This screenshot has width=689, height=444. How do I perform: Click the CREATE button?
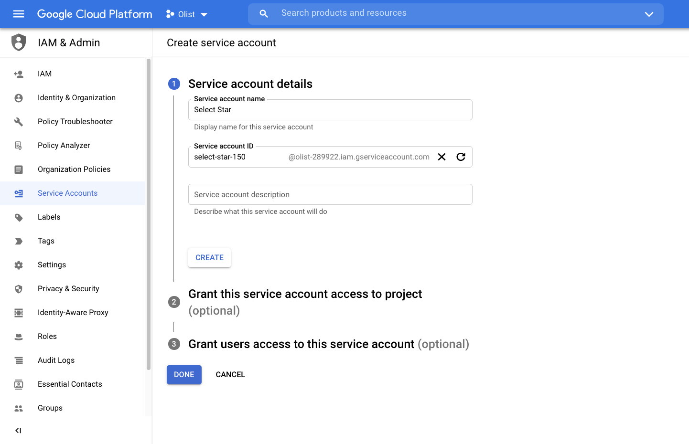click(209, 258)
